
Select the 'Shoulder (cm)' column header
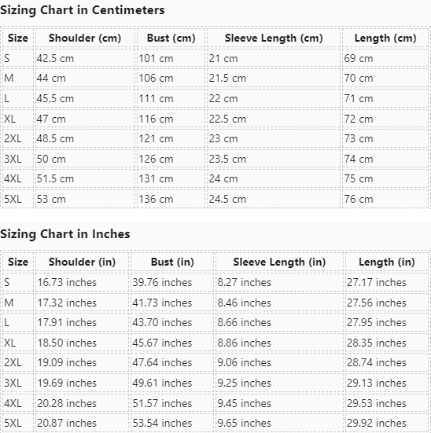pos(85,38)
